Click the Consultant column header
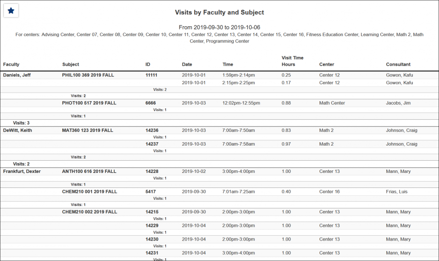Viewport: 439px width, 261px height. pyautogui.click(x=398, y=64)
